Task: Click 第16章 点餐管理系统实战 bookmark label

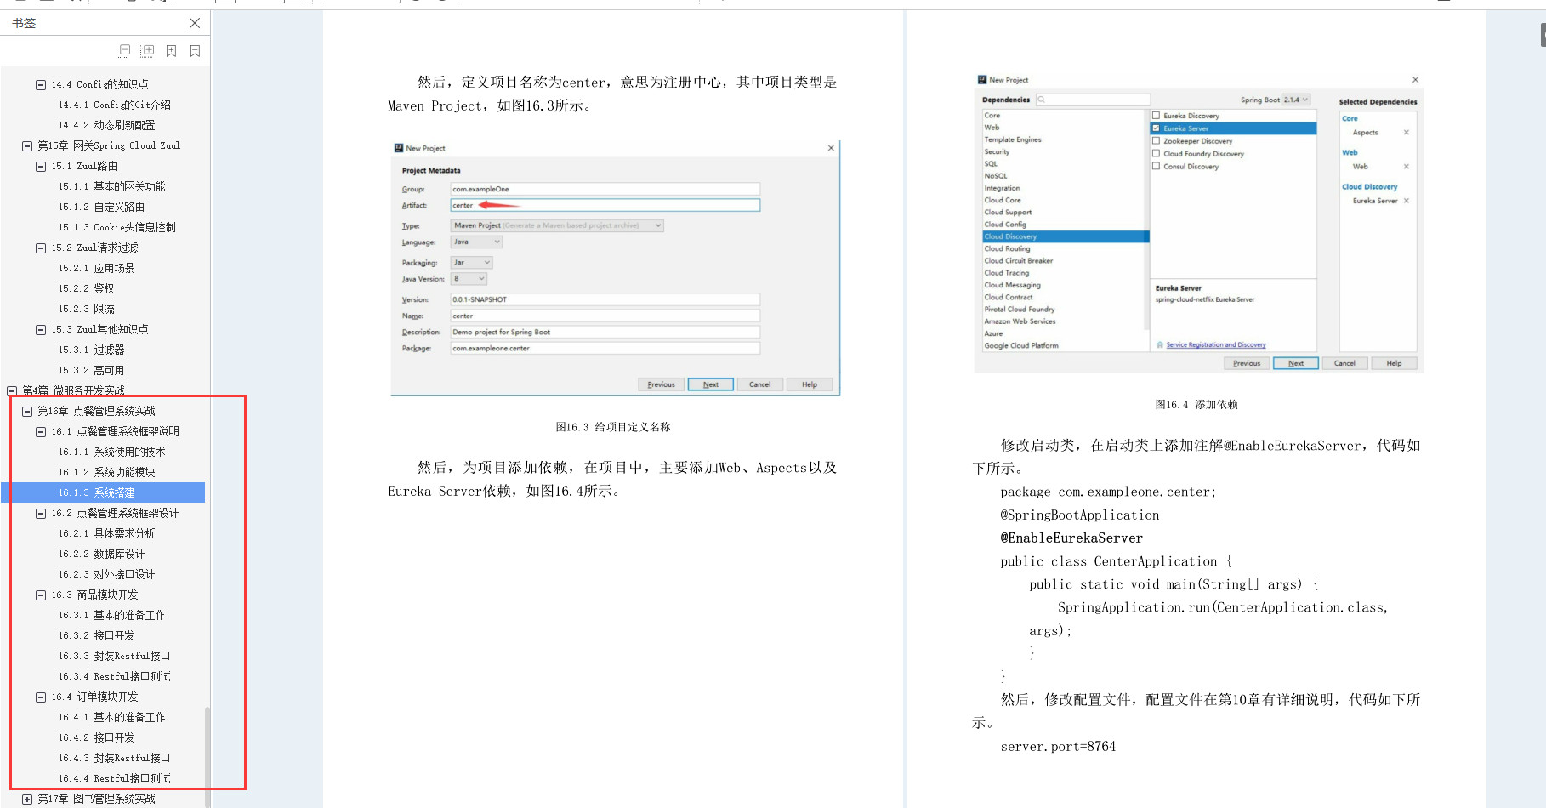Action: click(96, 411)
